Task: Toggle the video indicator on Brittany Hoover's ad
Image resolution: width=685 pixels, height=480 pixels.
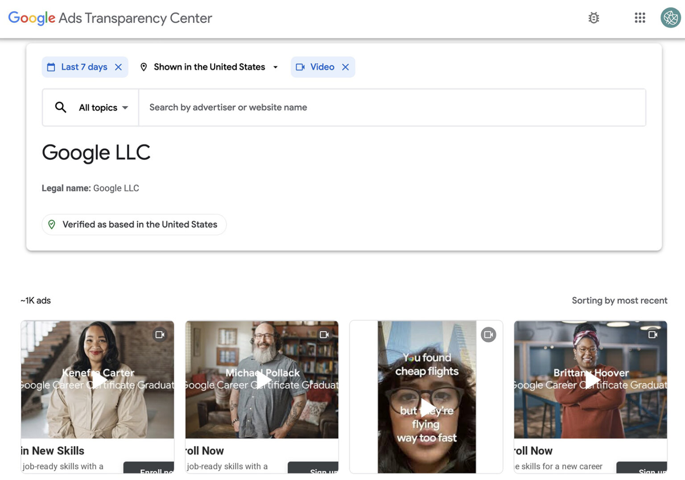Action: click(653, 334)
